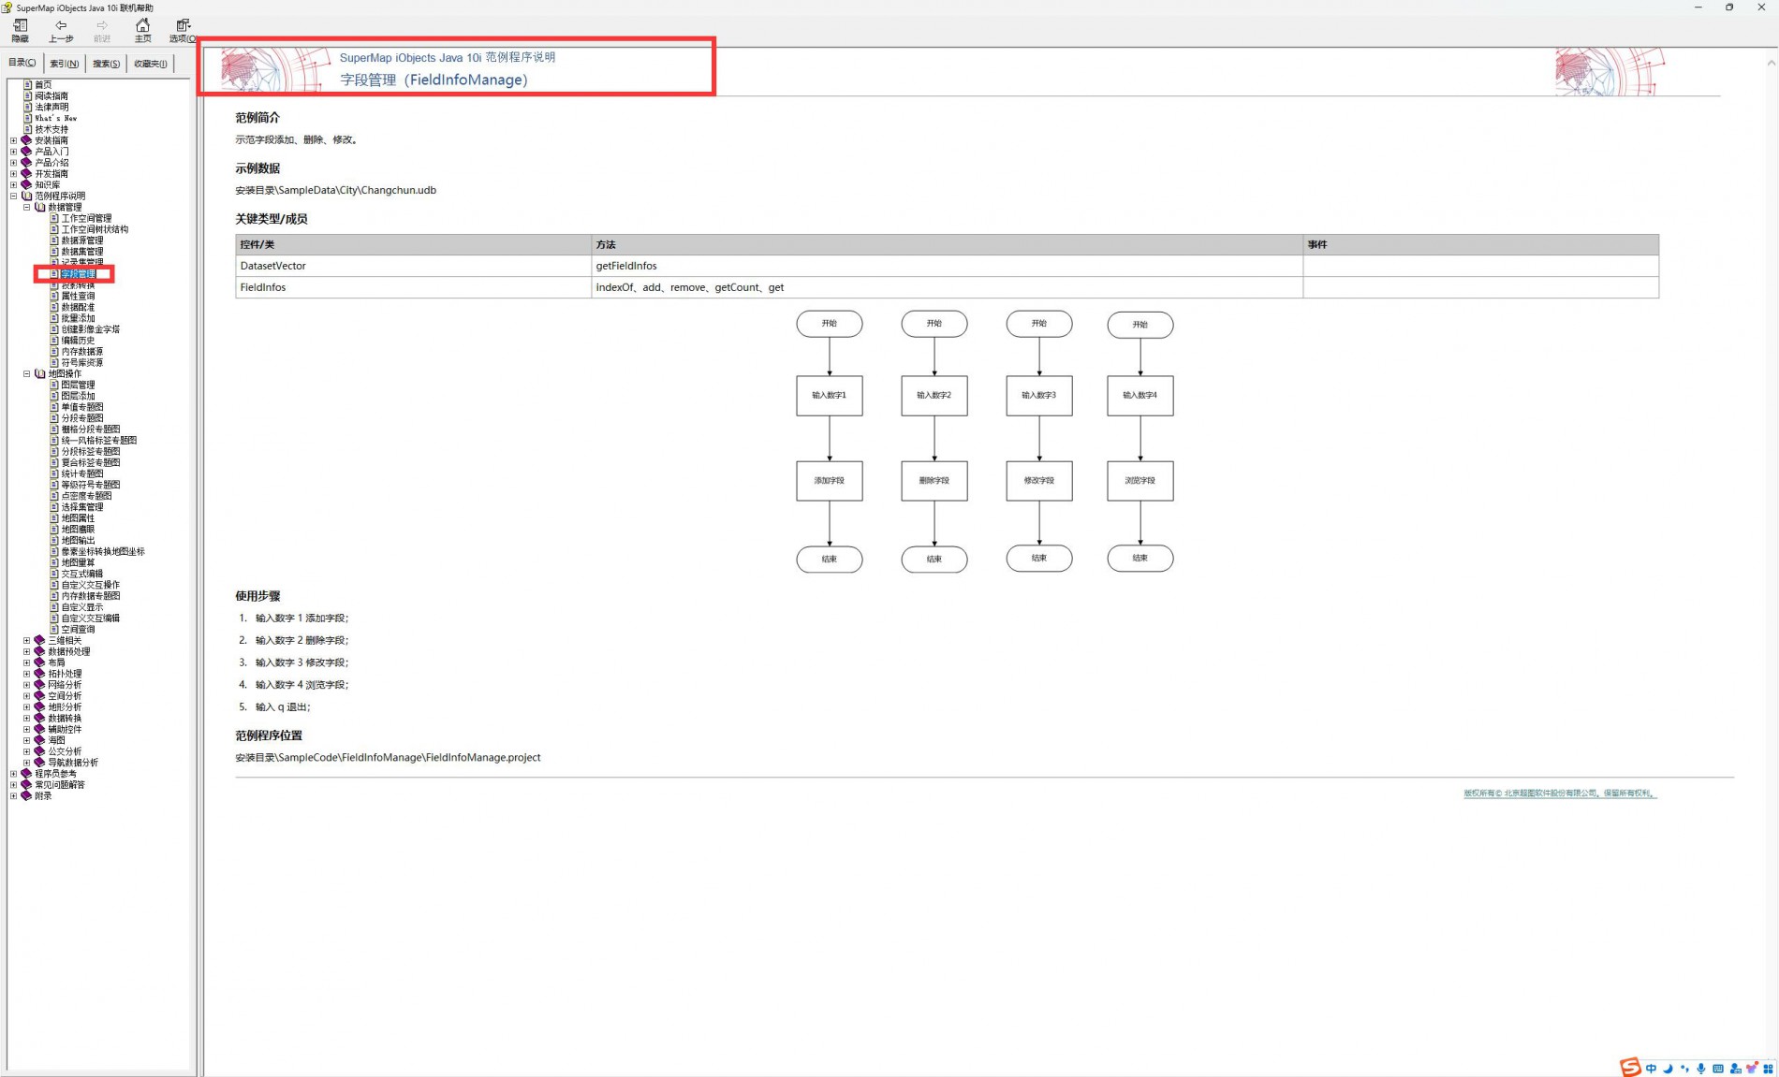Switch to the 收藏夹(I) tab

pos(150,64)
